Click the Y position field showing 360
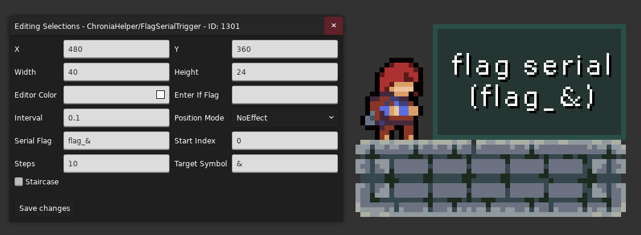 (x=284, y=49)
